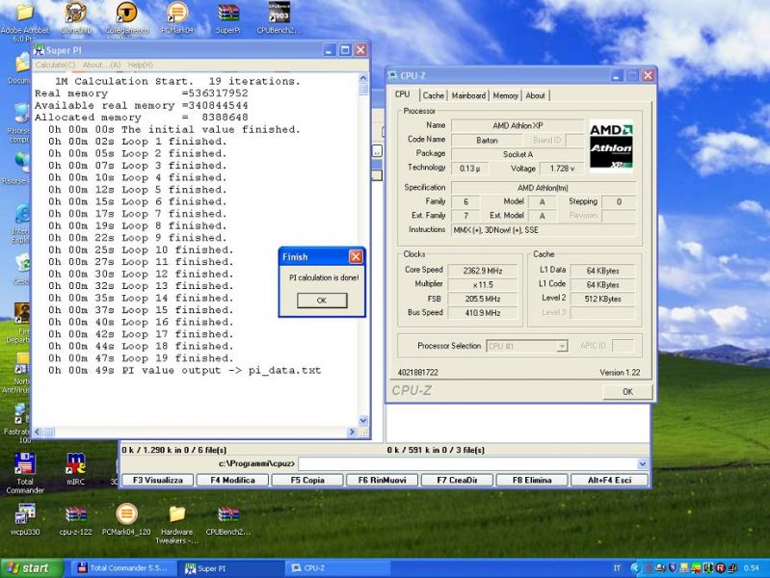Image resolution: width=770 pixels, height=578 pixels.
Task: Click OK in the Finish dialog
Action: click(x=322, y=300)
